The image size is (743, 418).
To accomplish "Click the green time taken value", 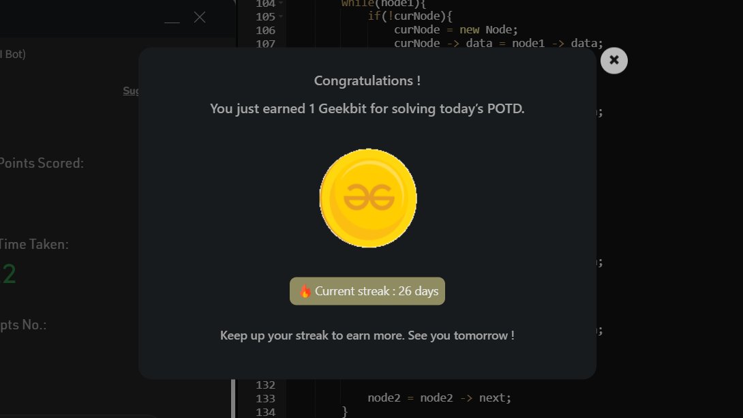I will (x=9, y=274).
